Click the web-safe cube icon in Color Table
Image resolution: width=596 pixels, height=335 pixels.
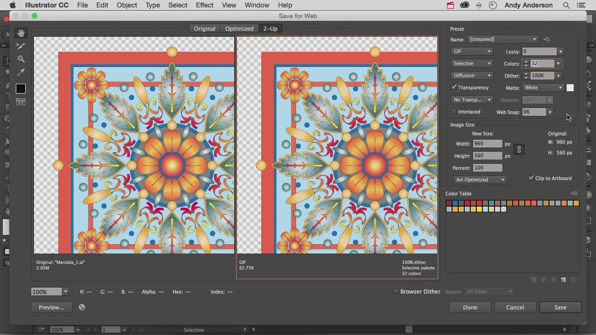click(543, 280)
